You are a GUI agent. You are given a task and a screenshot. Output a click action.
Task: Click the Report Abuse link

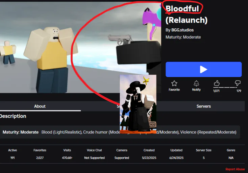tap(235, 169)
